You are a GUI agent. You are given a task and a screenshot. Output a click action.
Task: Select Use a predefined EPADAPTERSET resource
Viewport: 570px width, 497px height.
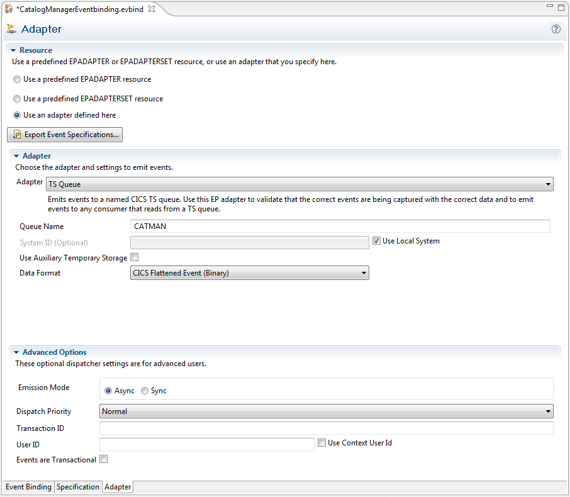tap(17, 99)
